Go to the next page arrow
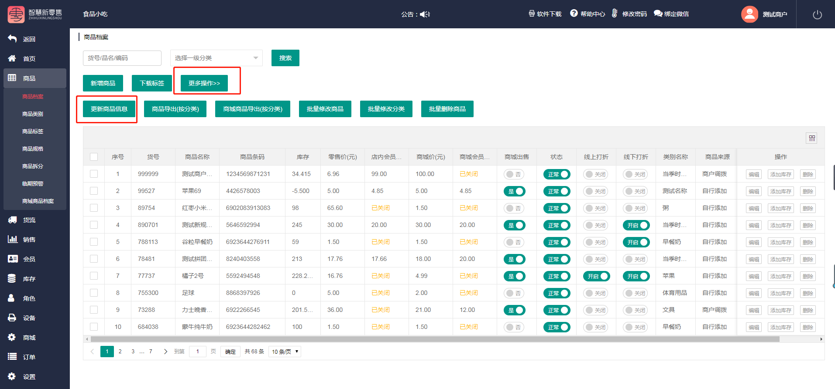 (x=165, y=352)
